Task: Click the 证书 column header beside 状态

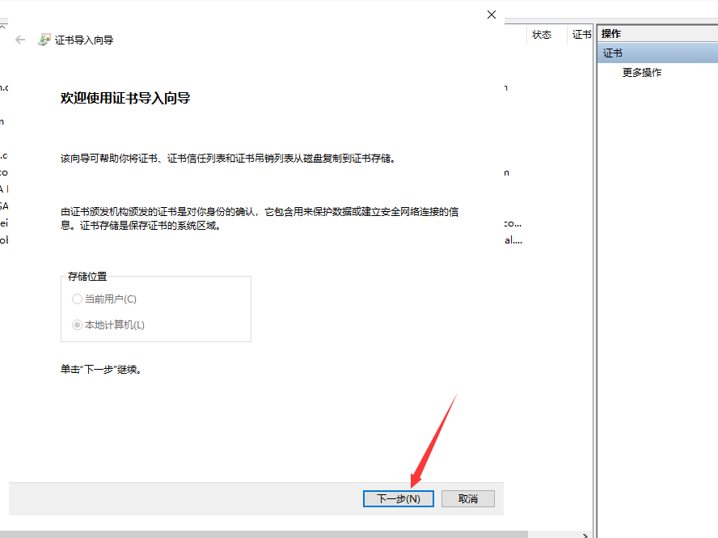Action: click(581, 35)
